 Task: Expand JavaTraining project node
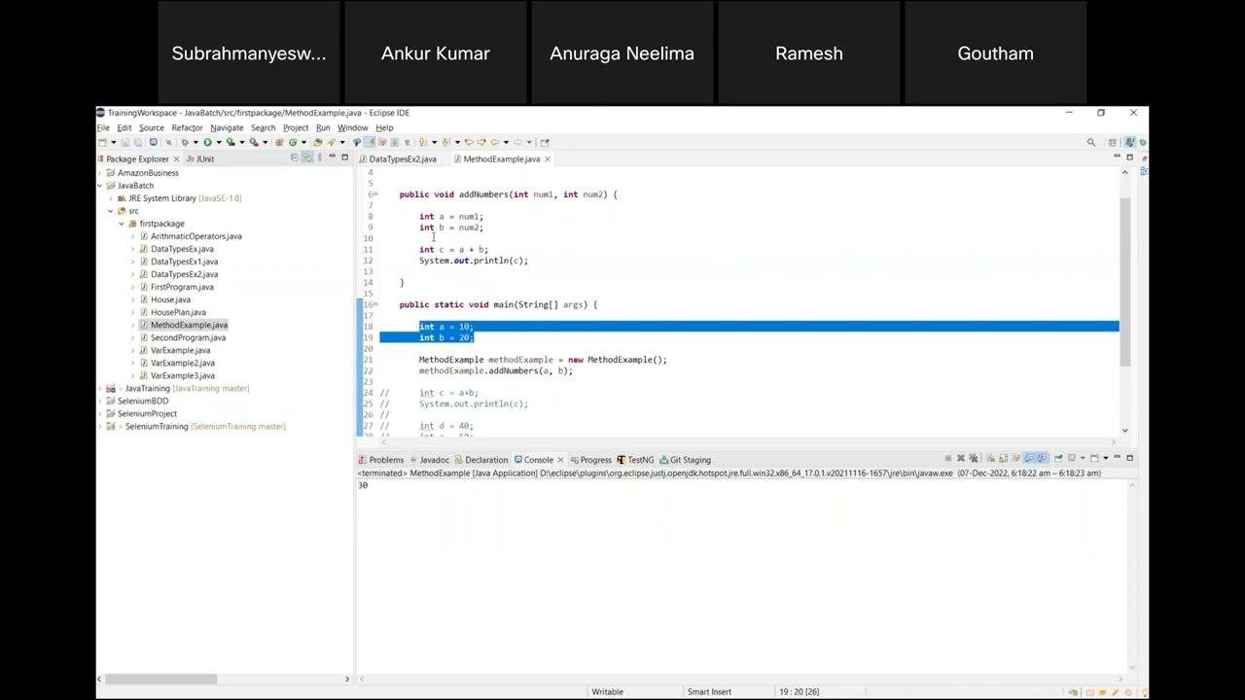[x=100, y=388]
